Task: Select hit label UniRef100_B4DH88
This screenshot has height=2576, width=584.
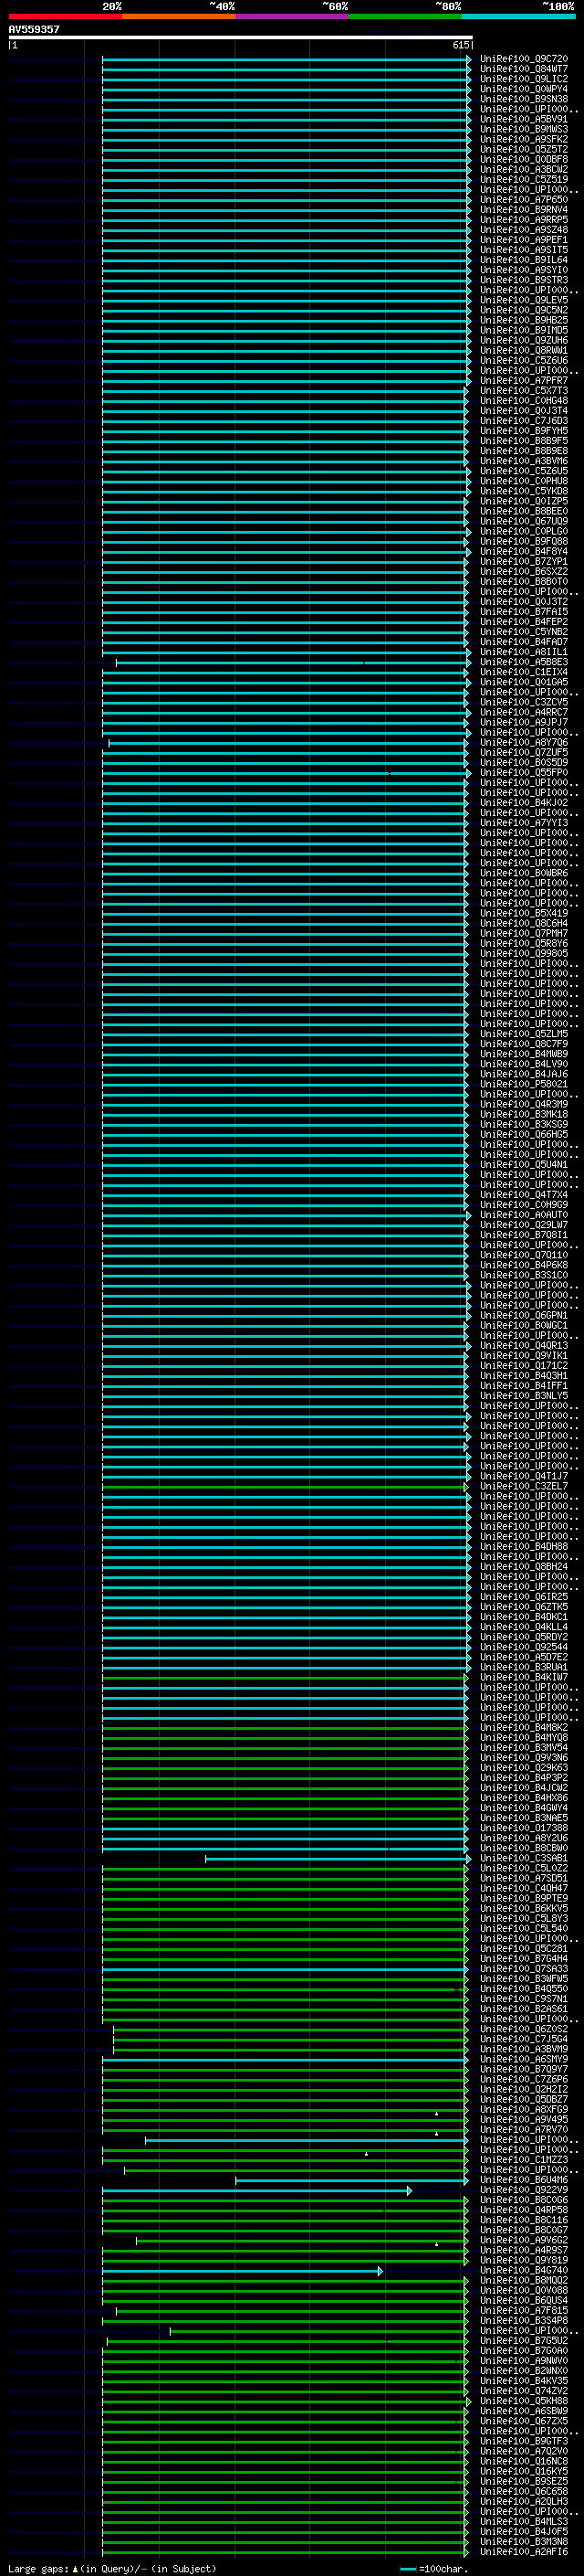Action: (524, 1547)
